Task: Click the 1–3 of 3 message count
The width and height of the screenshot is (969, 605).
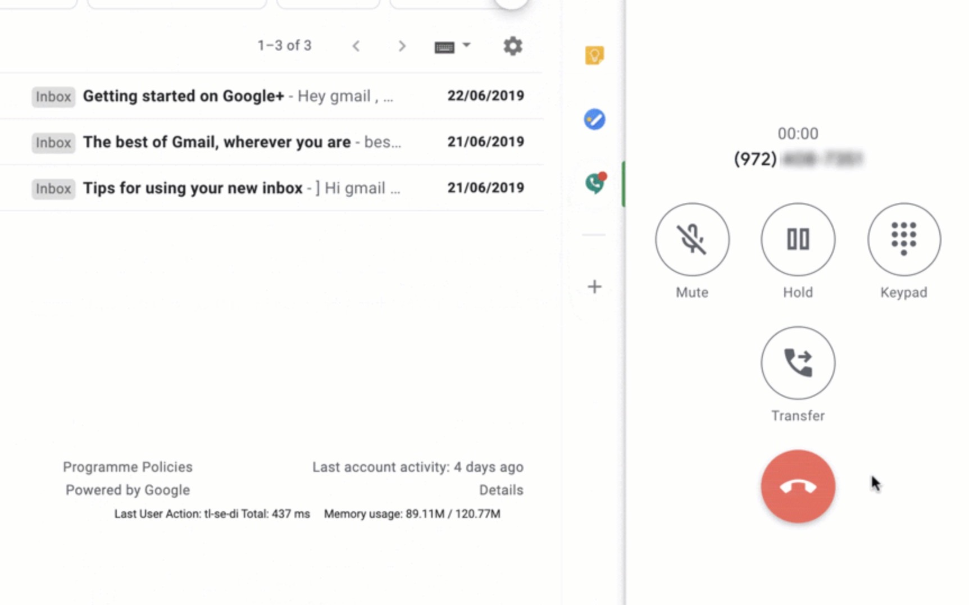Action: click(284, 46)
